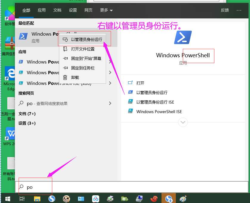The image size is (250, 203).
Task: Open File Explorer from the taskbar
Action: pyautogui.click(x=37, y=199)
